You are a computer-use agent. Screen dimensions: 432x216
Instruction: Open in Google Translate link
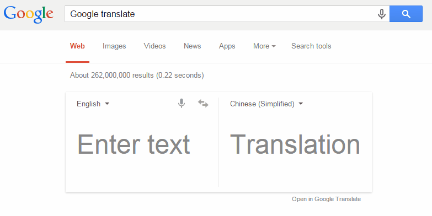tap(326, 199)
